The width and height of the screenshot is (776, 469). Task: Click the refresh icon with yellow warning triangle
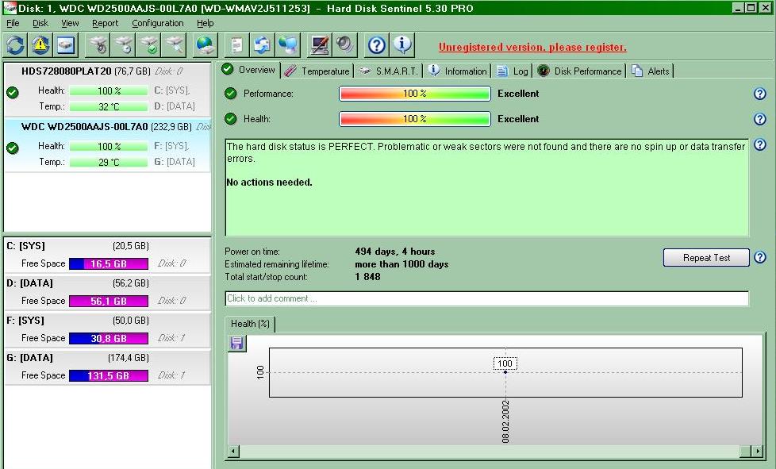(x=40, y=45)
